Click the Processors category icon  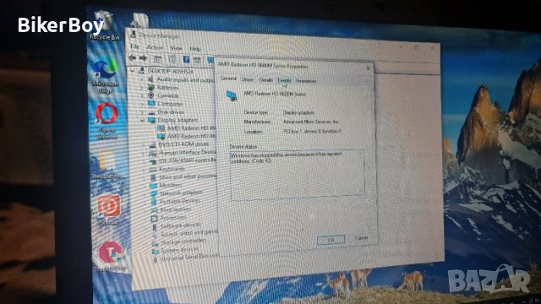coord(154,218)
